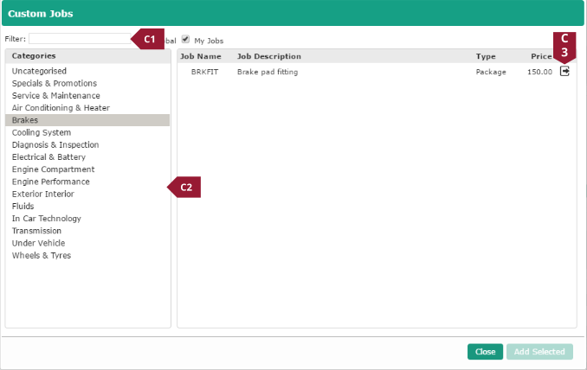The width and height of the screenshot is (587, 370).
Task: Type in the Filter input field
Action: pos(80,39)
